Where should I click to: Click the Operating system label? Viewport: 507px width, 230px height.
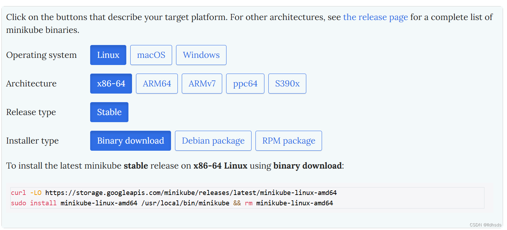coord(42,55)
